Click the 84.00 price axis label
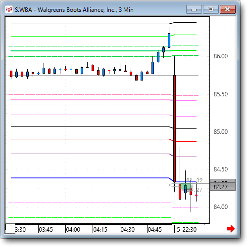 point(221,207)
